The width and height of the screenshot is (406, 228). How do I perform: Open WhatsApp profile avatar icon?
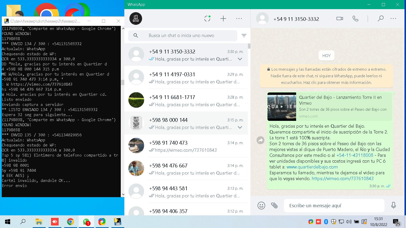pos(136,18)
